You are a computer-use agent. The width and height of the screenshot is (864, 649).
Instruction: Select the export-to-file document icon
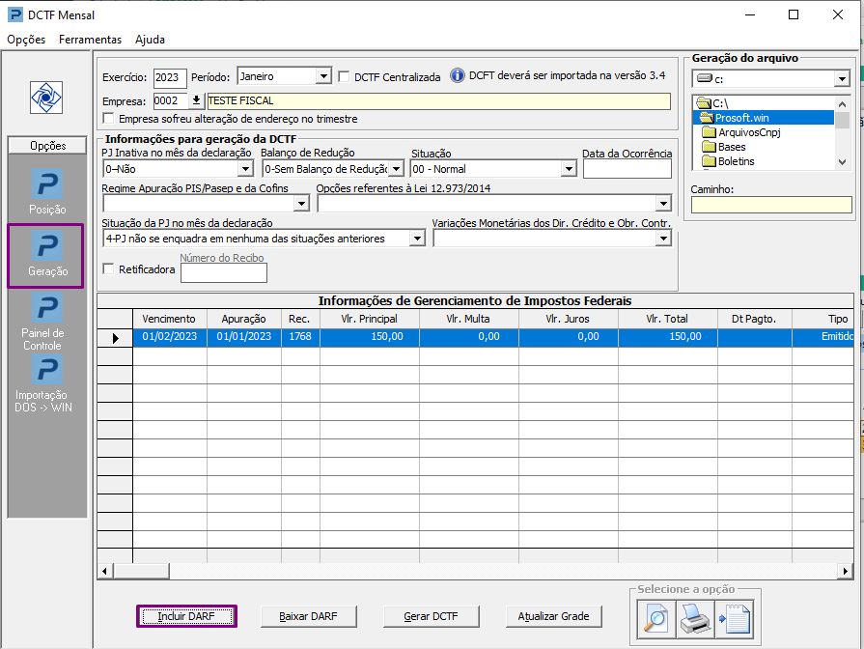(x=734, y=619)
